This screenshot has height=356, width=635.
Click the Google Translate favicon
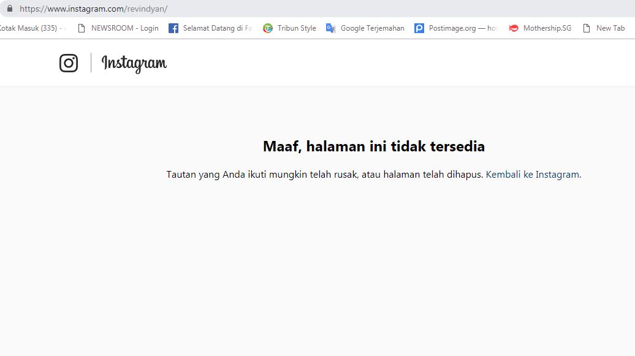point(331,28)
